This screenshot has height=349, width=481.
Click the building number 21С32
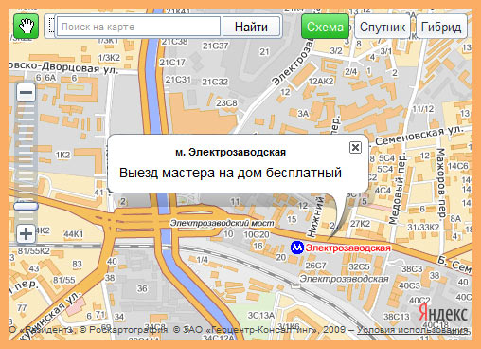[215, 82]
